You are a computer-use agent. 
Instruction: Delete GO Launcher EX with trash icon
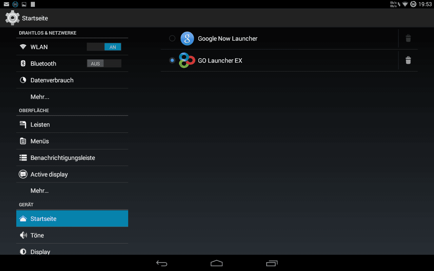[408, 60]
